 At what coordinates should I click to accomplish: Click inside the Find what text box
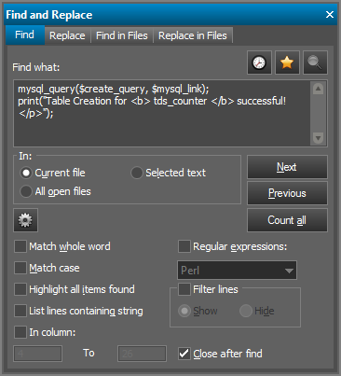point(161,113)
